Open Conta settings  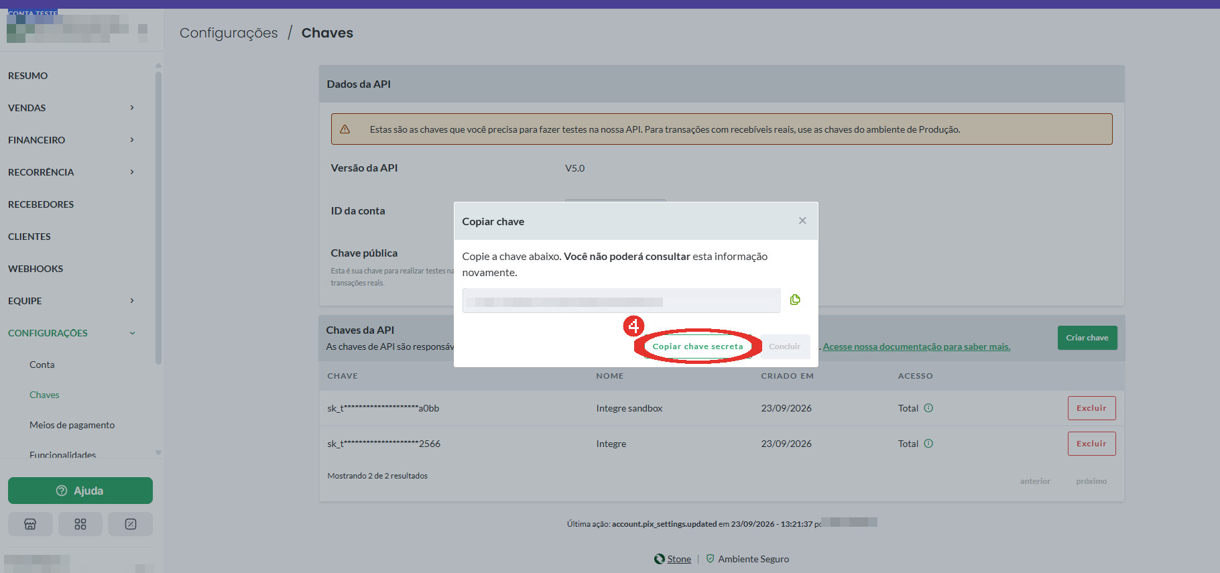42,365
